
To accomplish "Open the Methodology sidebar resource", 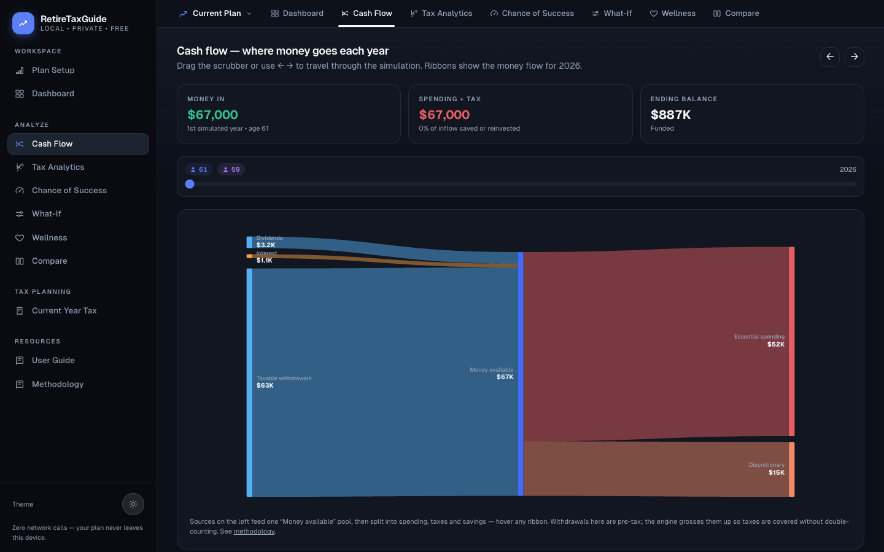I will (78, 385).
